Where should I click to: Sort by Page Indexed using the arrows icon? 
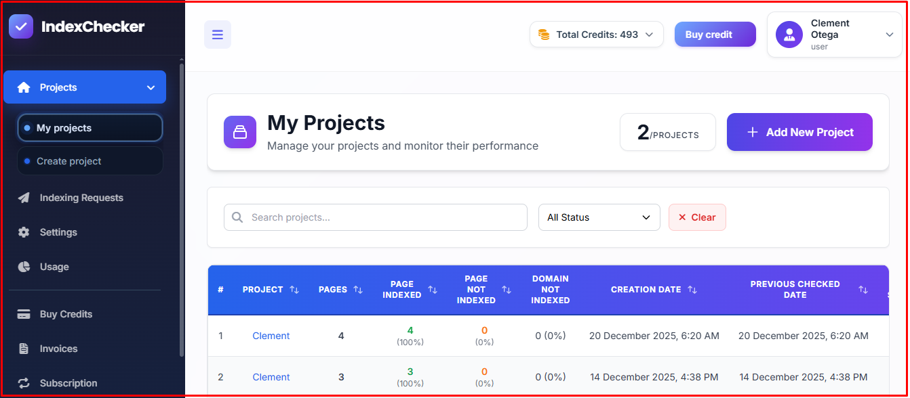pos(433,290)
